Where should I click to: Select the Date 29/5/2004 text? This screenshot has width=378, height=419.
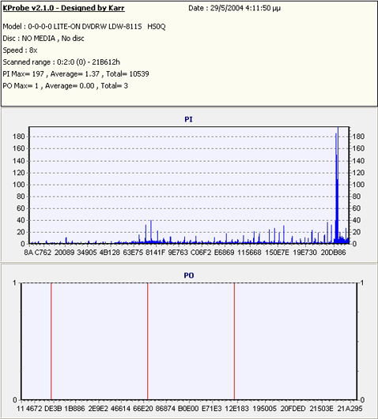click(x=234, y=8)
